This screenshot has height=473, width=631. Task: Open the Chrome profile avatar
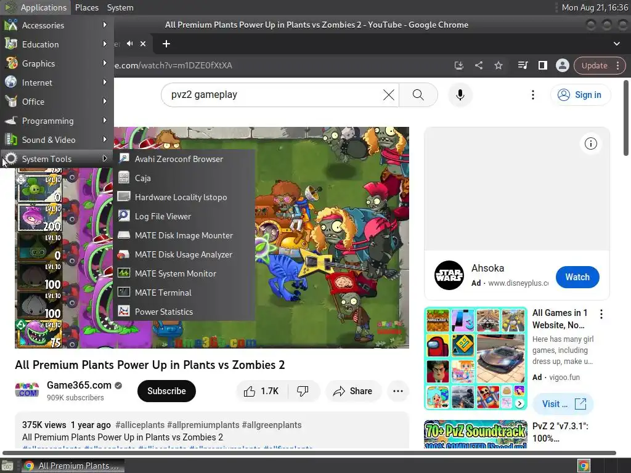(x=562, y=65)
